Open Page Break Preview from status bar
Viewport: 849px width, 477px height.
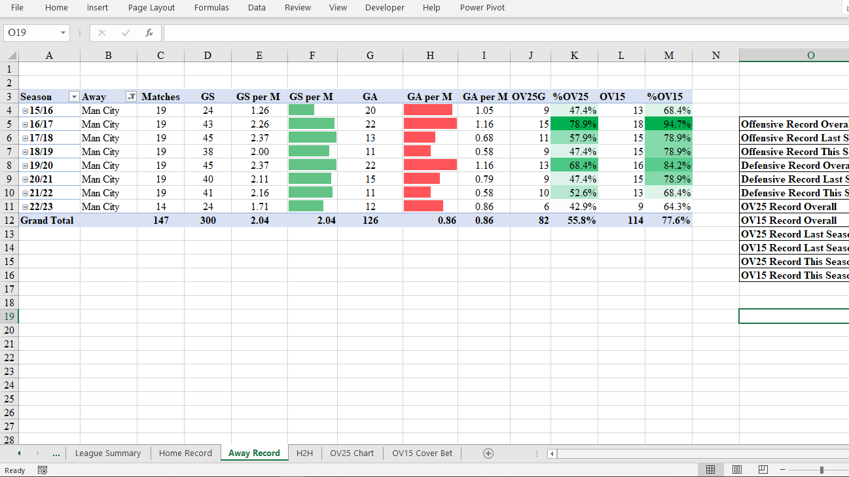tap(763, 469)
